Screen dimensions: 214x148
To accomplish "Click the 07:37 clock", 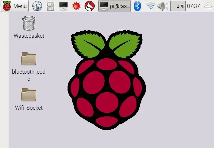I will click(193, 6).
